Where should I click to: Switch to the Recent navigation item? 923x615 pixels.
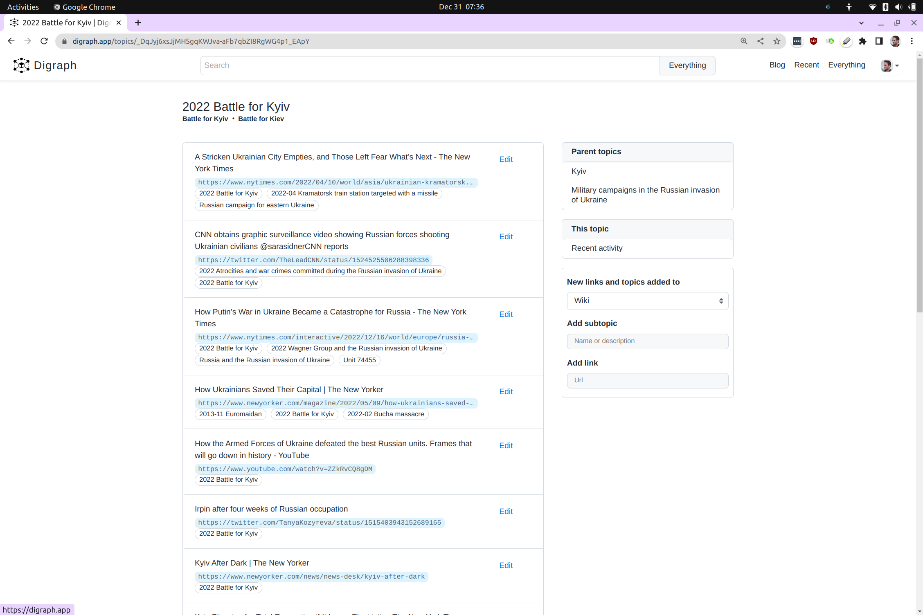[x=806, y=65]
